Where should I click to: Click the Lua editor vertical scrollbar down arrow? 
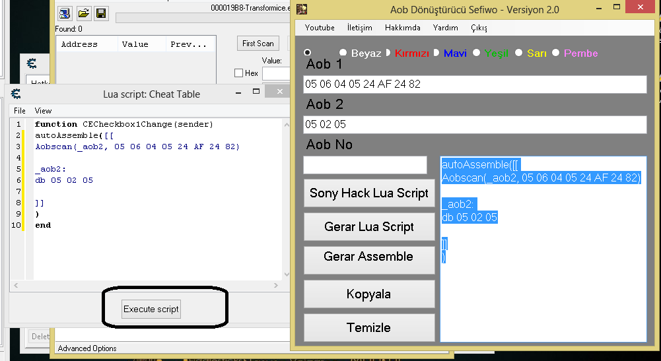[x=287, y=275]
